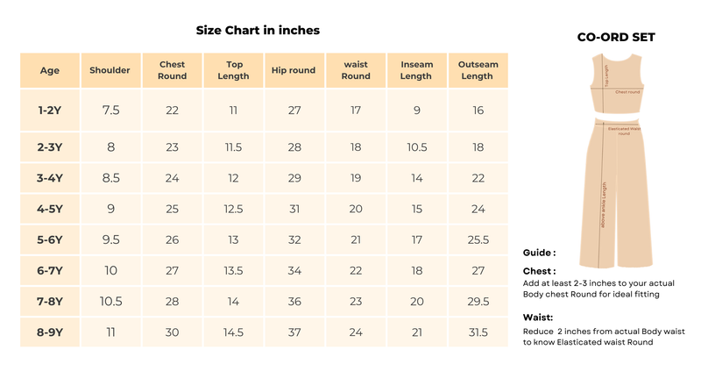The image size is (701, 371).
Task: Click the 31.5 outseam length cell
Action: [x=478, y=333]
